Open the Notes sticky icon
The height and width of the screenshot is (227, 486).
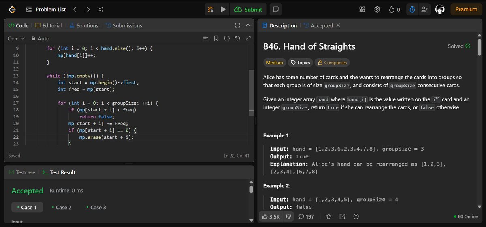point(275,9)
